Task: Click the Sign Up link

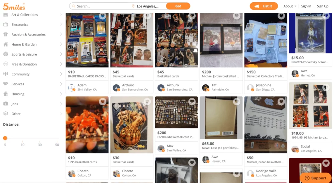Action: coord(323,6)
